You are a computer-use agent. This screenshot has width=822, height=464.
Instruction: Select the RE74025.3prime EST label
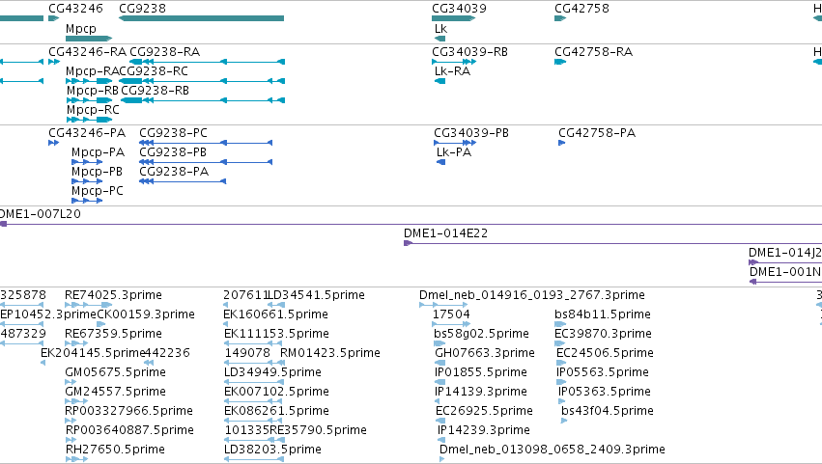[x=113, y=295]
